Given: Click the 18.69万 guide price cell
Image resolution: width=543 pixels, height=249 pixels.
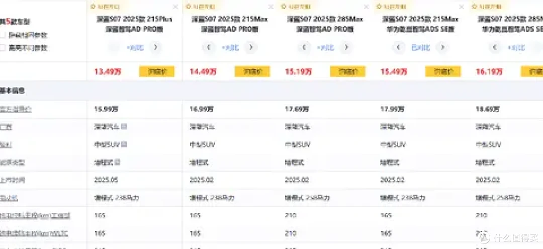Looking at the screenshot, I should tap(488, 109).
